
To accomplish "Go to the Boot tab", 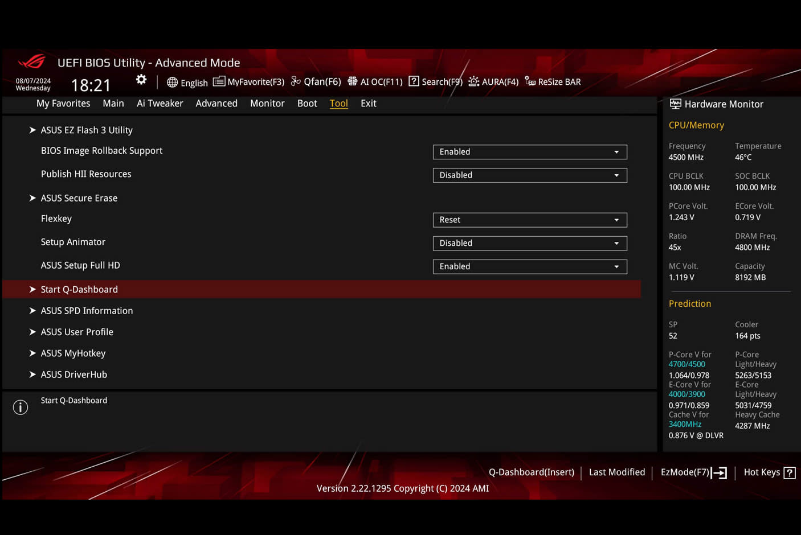I will [307, 104].
